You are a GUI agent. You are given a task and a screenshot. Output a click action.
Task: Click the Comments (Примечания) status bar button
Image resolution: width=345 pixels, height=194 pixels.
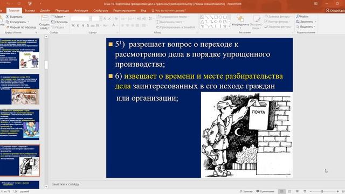coord(265,191)
